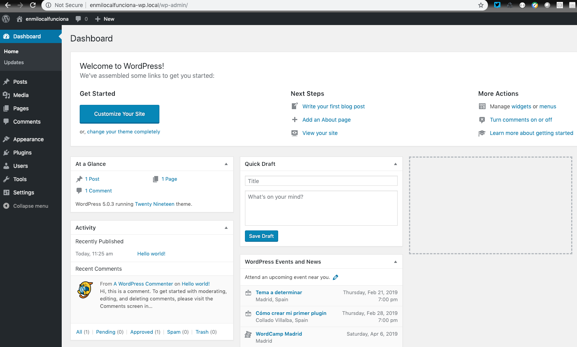The height and width of the screenshot is (347, 577).
Task: Select the Users icon in sidebar
Action: click(x=6, y=166)
